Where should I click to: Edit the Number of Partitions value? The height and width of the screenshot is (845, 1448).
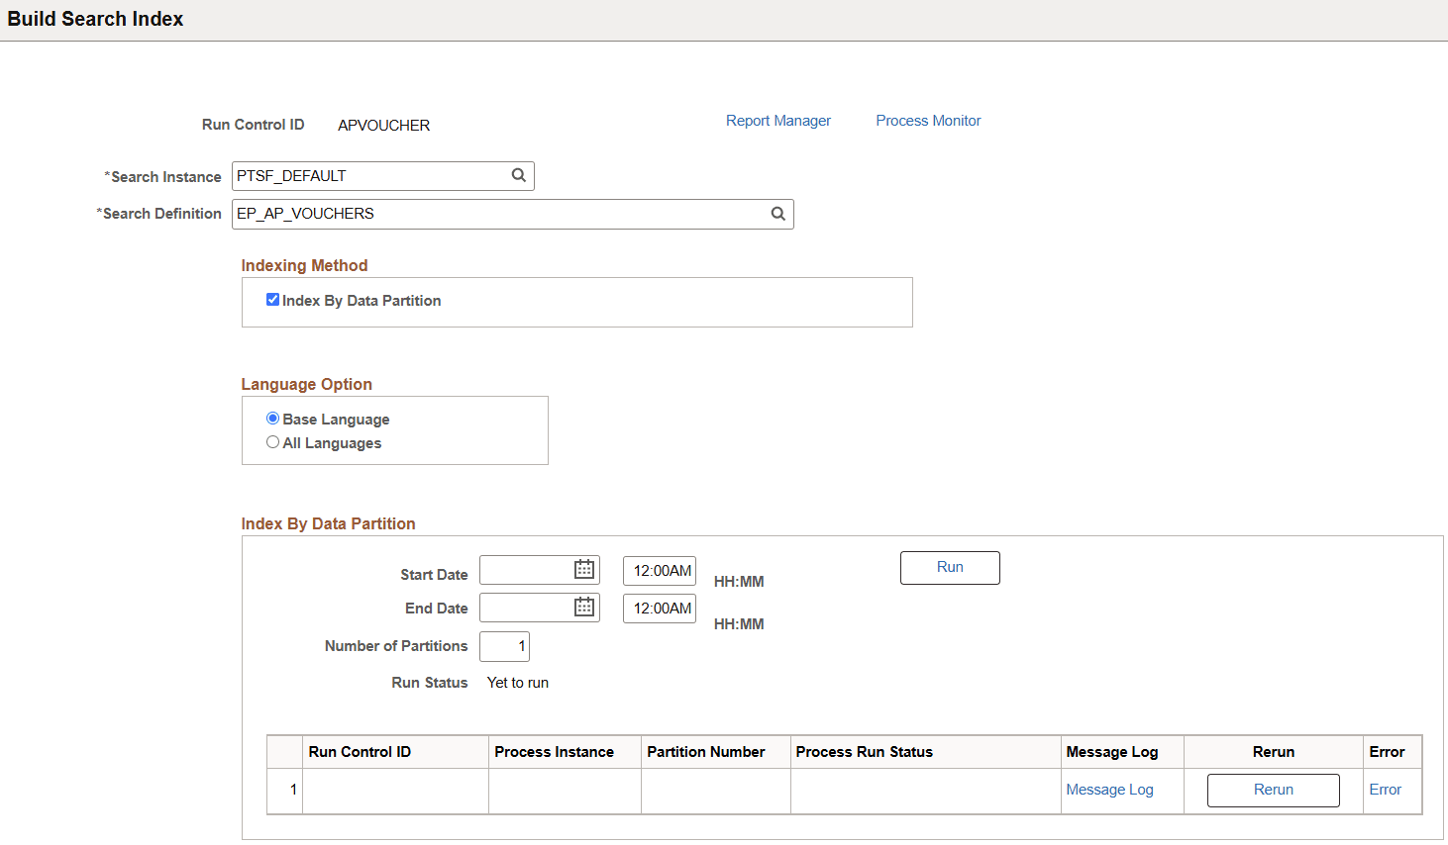pos(503,645)
